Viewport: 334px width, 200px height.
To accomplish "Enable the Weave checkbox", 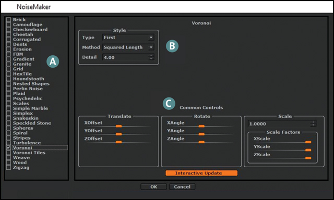I will coord(8,157).
